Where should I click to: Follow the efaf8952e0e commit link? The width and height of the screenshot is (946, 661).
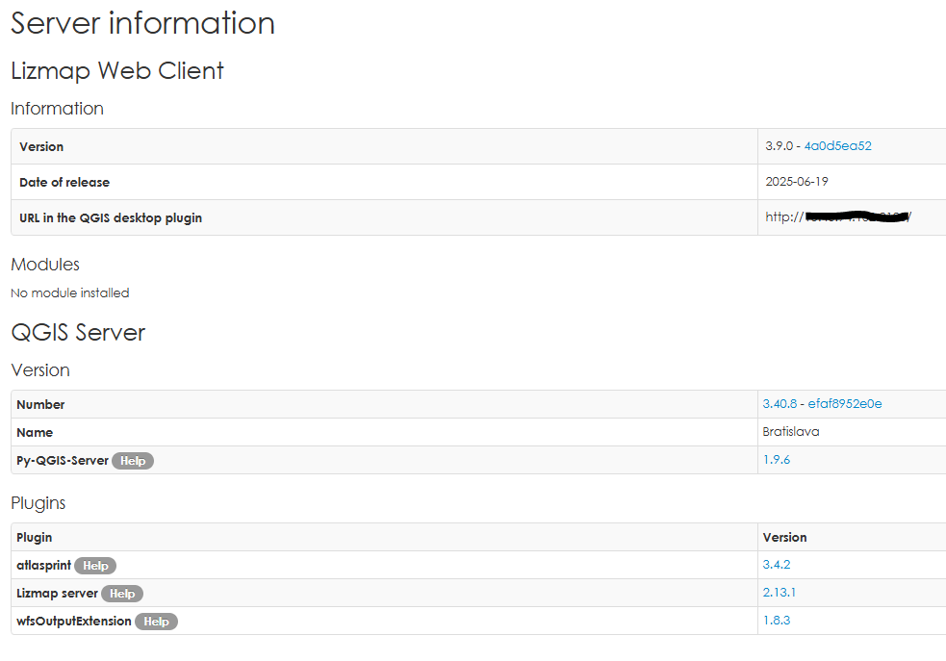[845, 403]
